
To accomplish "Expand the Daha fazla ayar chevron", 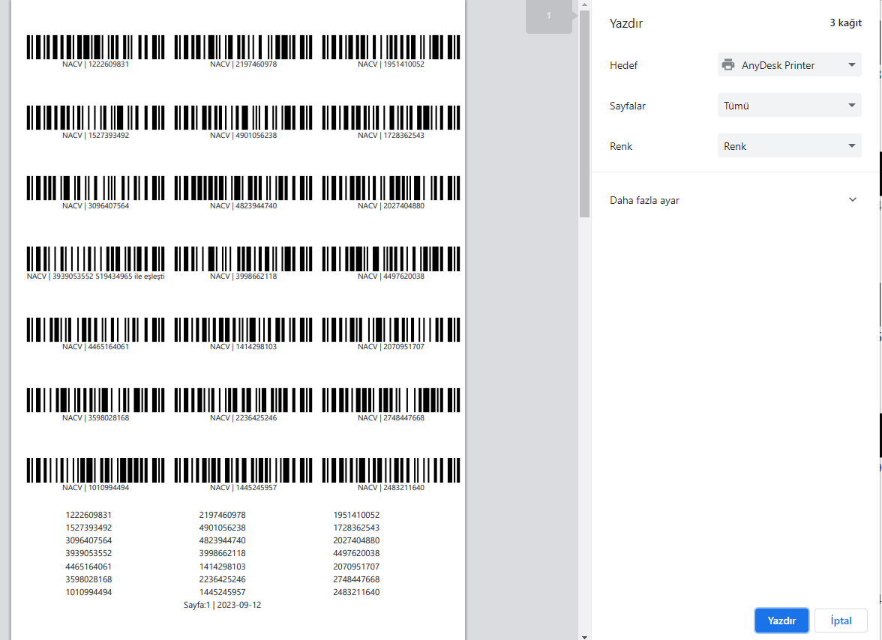I will 852,200.
